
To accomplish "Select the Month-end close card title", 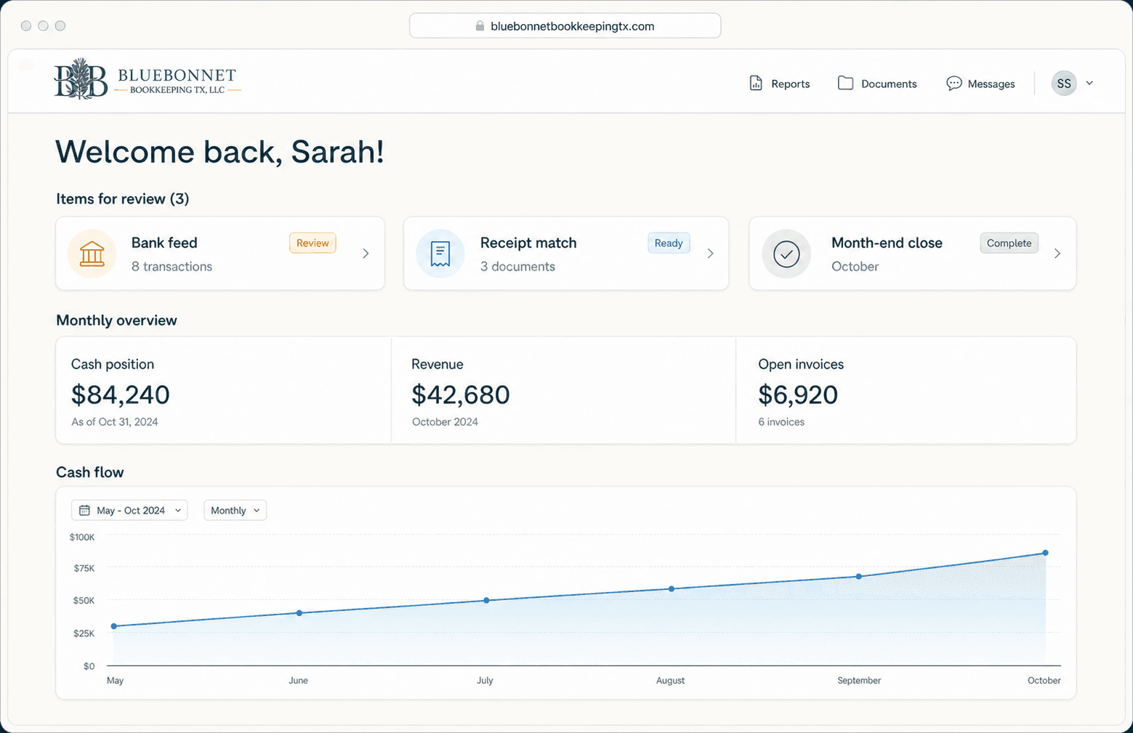I will 887,243.
